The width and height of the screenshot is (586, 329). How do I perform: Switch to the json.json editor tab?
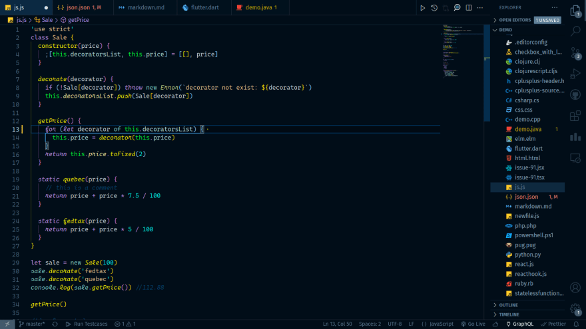coord(83,7)
